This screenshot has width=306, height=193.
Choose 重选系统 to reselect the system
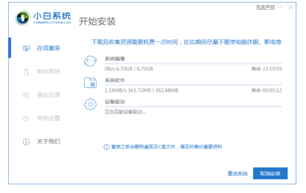coord(238,173)
